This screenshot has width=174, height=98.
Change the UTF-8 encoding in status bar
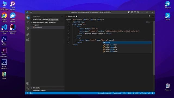[125, 93]
